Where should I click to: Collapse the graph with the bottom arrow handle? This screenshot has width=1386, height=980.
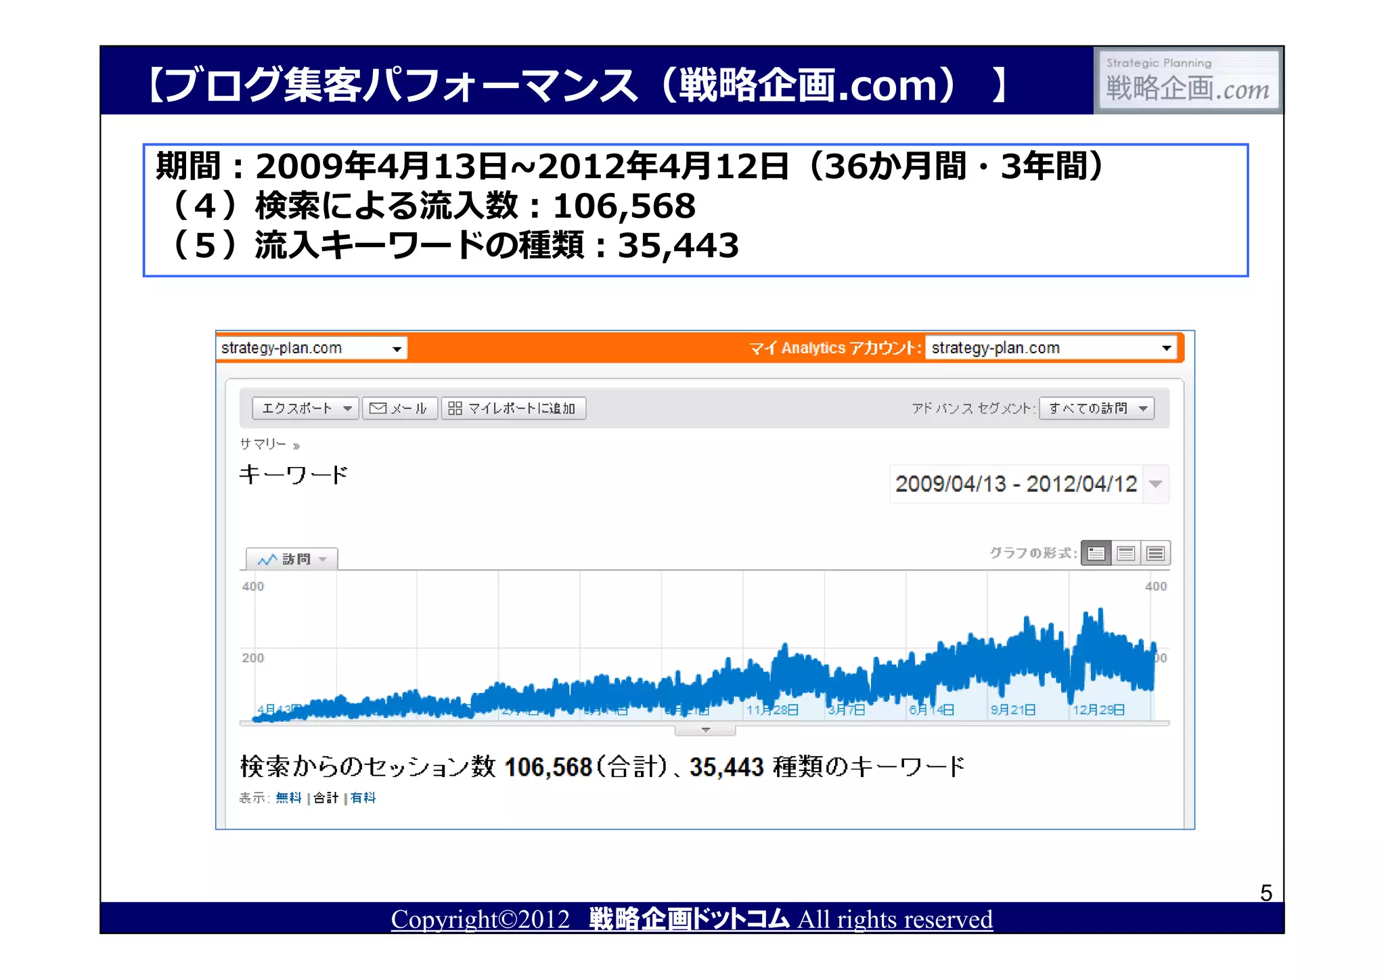point(705,730)
